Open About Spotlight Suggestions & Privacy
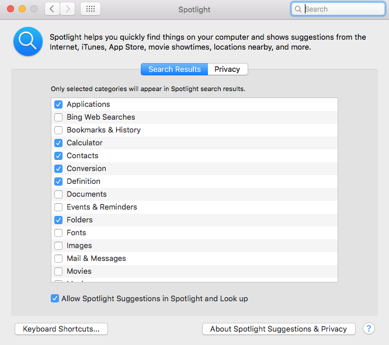This screenshot has height=345, width=389. [279, 329]
